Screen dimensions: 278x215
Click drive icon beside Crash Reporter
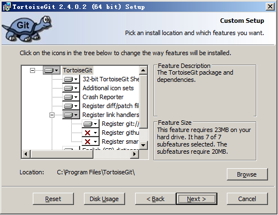point(71,97)
